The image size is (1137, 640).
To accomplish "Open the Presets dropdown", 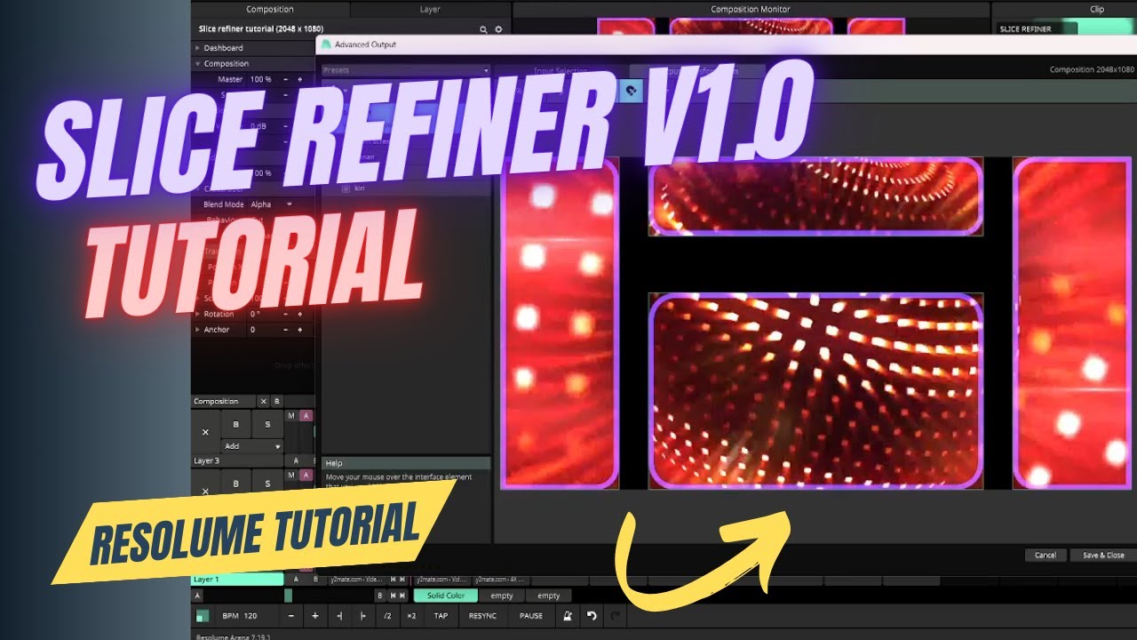I will (x=405, y=70).
